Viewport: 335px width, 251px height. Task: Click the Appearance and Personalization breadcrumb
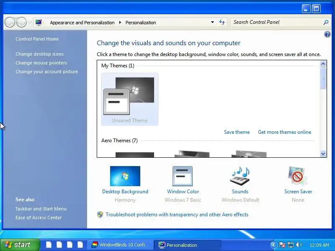pyautogui.click(x=82, y=23)
